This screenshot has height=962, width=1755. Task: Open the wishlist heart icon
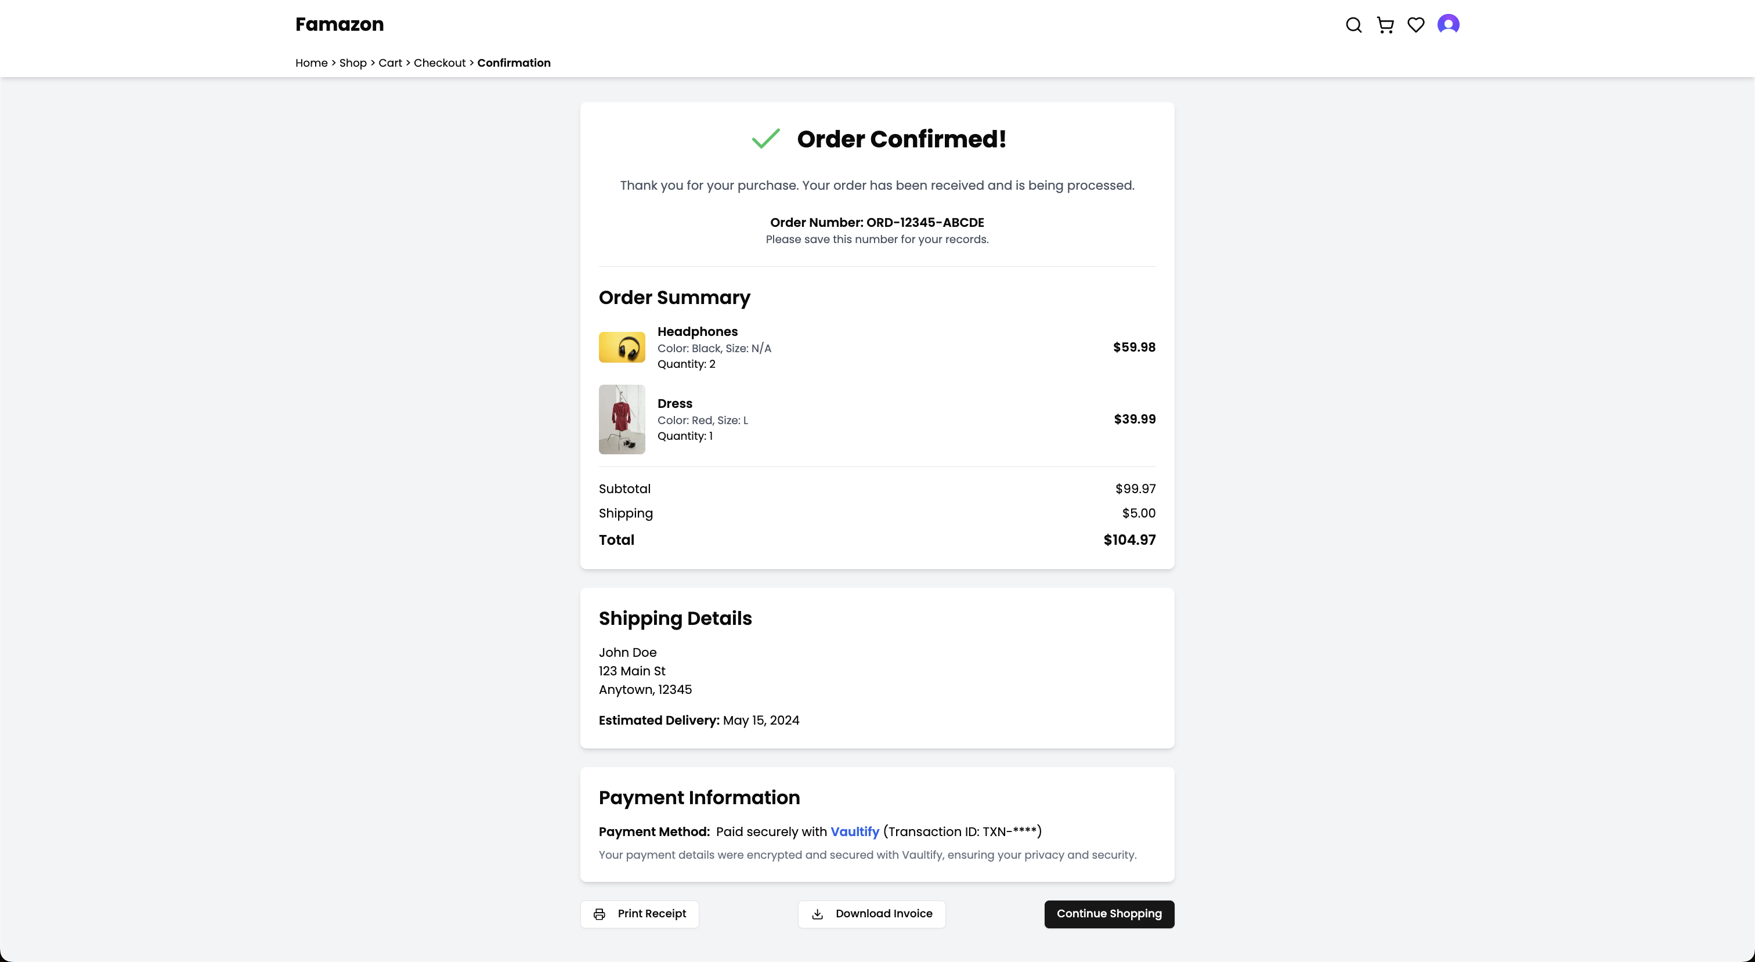[x=1415, y=25]
